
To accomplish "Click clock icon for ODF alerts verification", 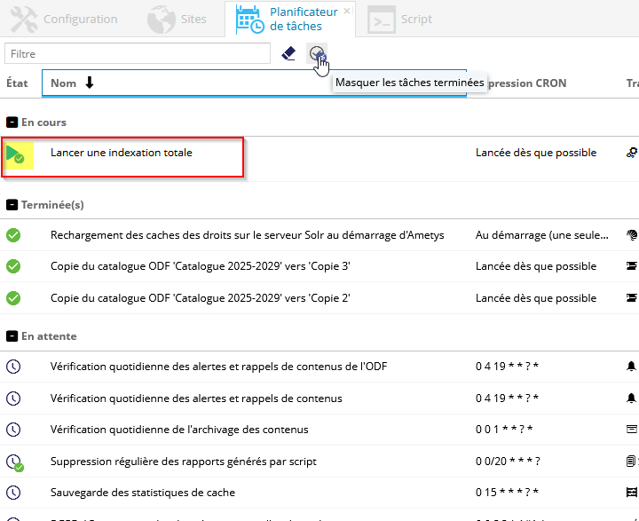I will pos(13,367).
